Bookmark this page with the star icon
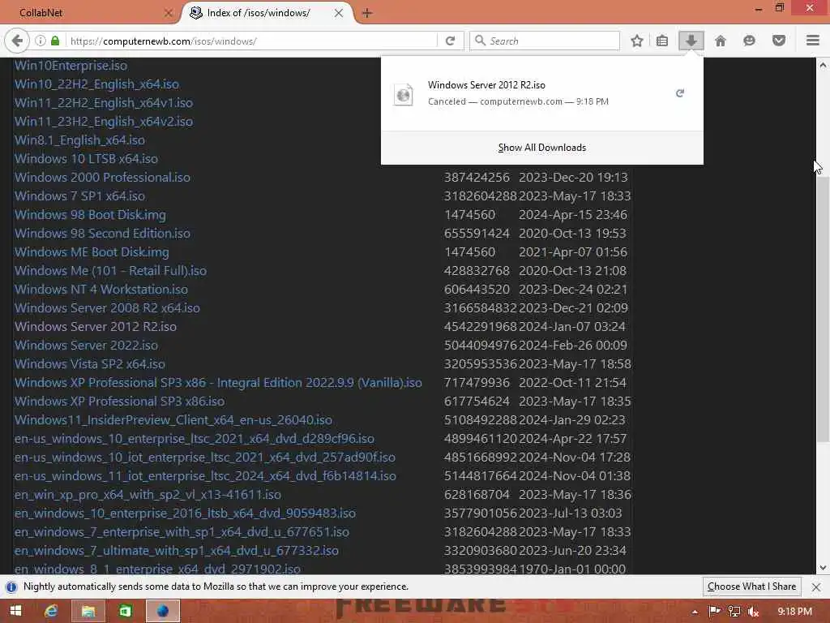Image resolution: width=830 pixels, height=623 pixels. coord(637,41)
